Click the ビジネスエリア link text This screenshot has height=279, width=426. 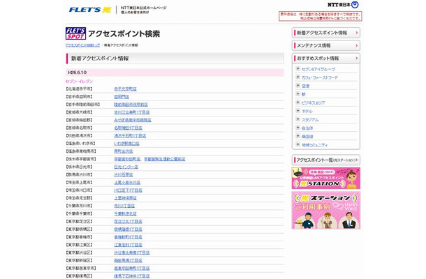[314, 103]
